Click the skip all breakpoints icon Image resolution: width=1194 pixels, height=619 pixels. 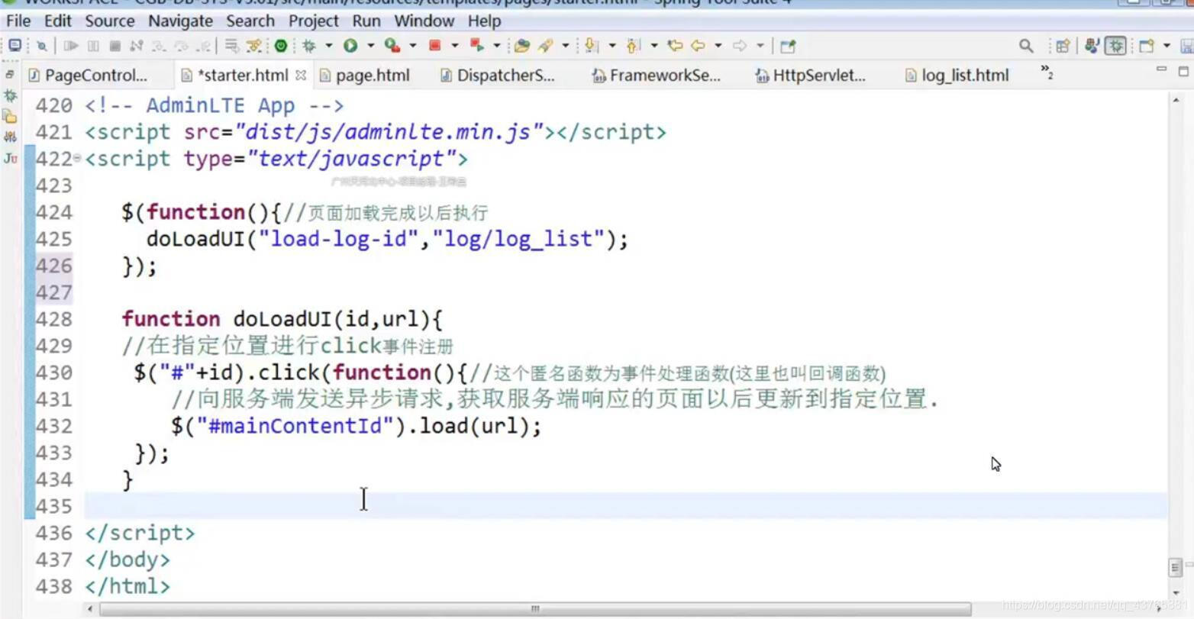click(42, 46)
